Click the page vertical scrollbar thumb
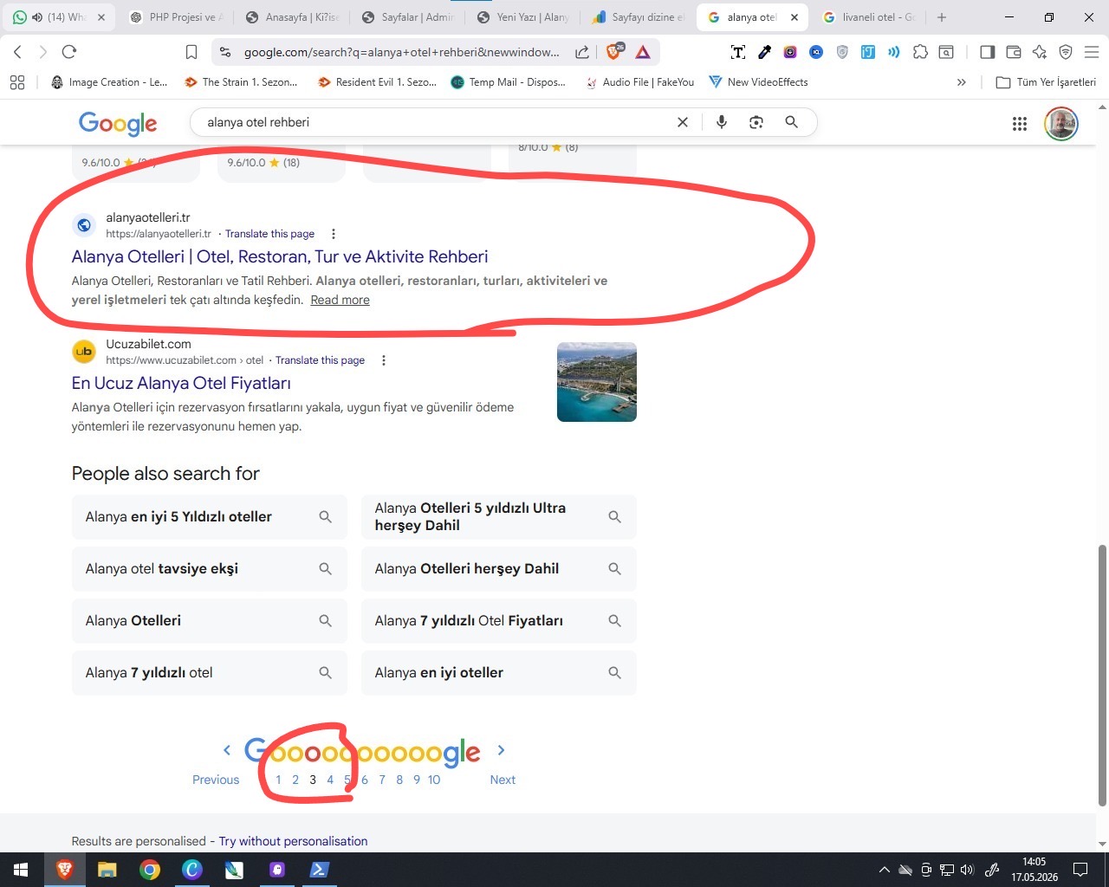 click(1102, 676)
